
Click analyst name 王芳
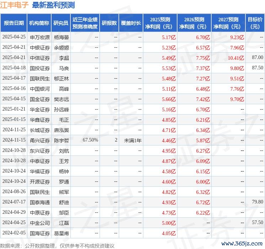click(x=64, y=161)
